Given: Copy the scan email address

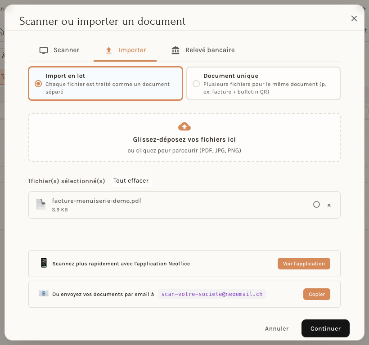Looking at the screenshot, I should pyautogui.click(x=317, y=294).
